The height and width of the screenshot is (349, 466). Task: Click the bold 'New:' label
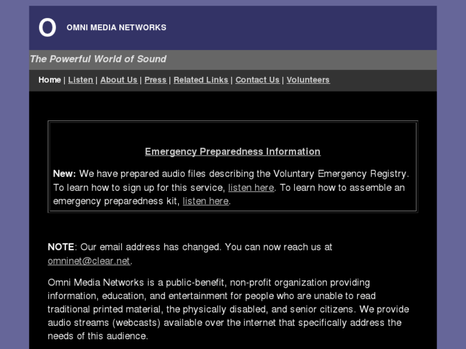(65, 174)
